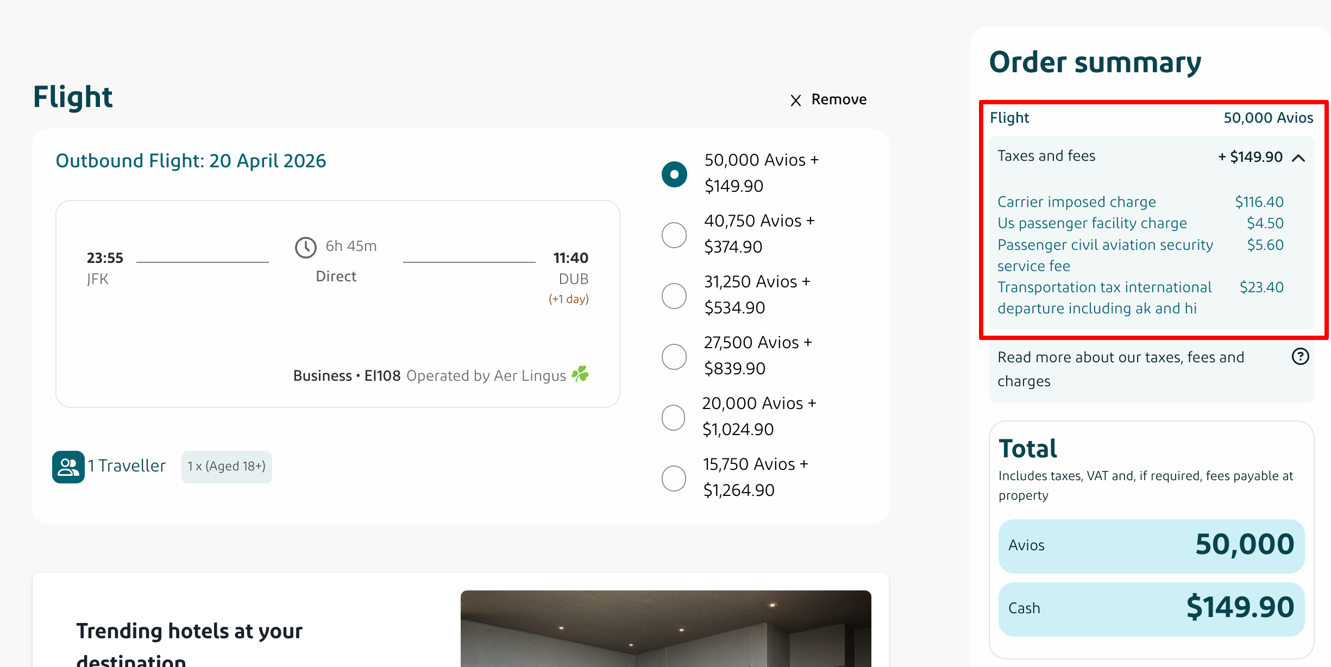This screenshot has width=1331, height=667.
Task: Open Read more about taxes and charges
Action: click(x=1120, y=369)
